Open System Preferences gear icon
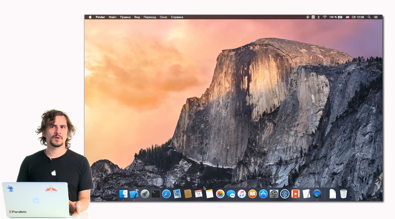This screenshot has width=395, height=219. (274, 194)
